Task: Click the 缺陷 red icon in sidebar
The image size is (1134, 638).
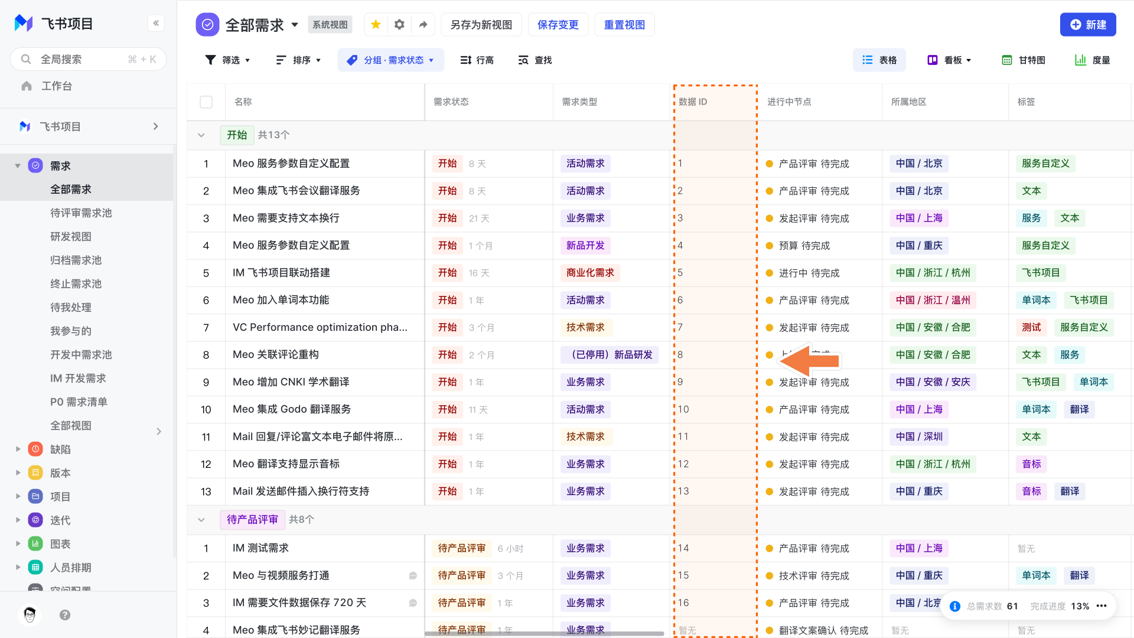Action: pyautogui.click(x=35, y=449)
